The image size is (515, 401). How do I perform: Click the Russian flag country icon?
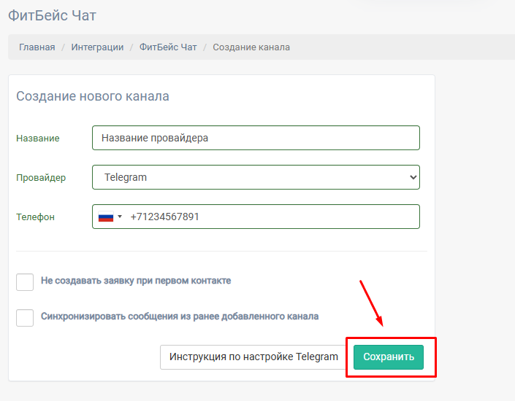[x=106, y=217]
